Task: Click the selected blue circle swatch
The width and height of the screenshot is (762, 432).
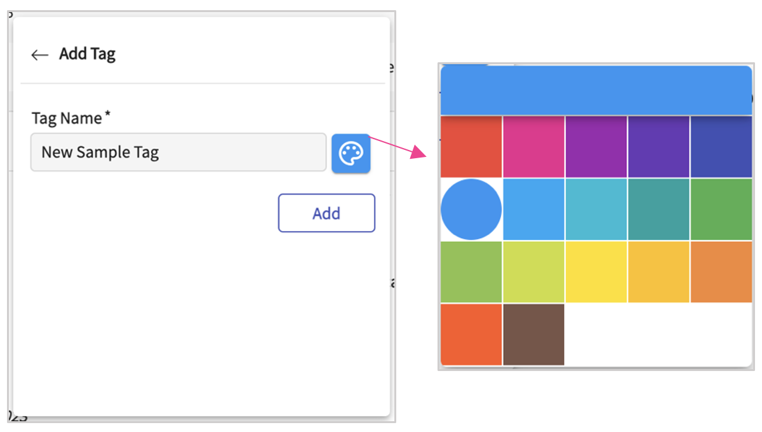Action: coord(471,209)
